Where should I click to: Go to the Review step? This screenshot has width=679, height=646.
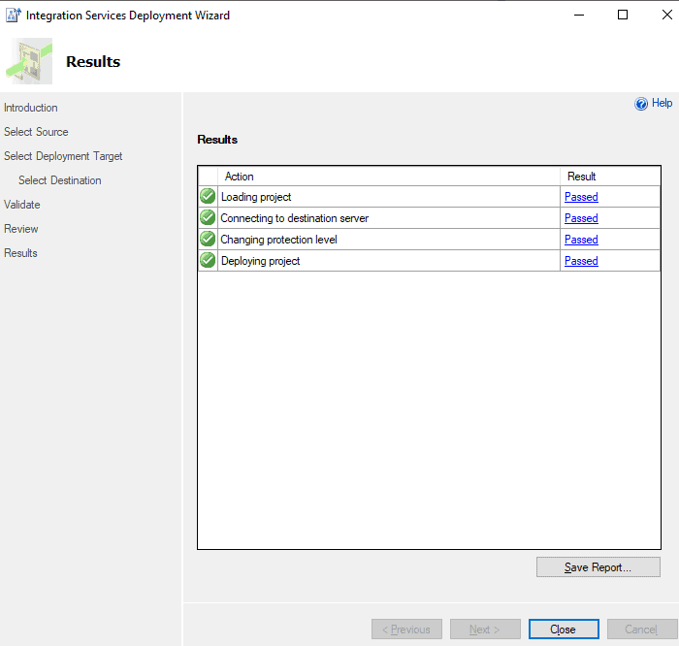[x=20, y=229]
